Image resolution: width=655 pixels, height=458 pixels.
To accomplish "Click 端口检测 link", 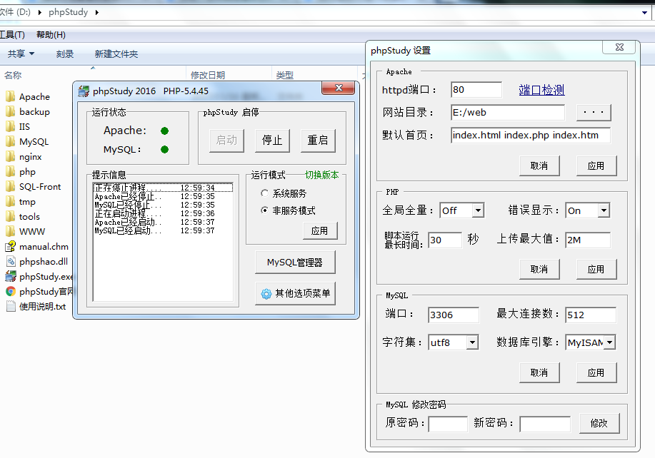I will point(541,90).
